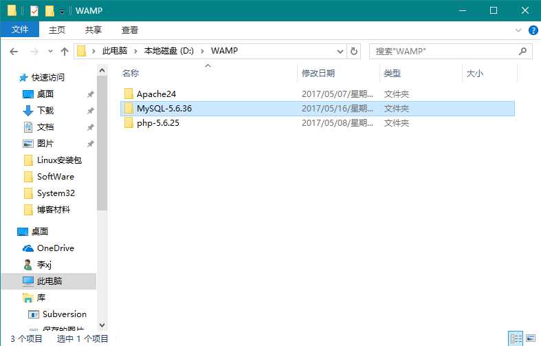Click 此电脑 in the address breadcrumb
This screenshot has height=346, width=541.
click(115, 51)
